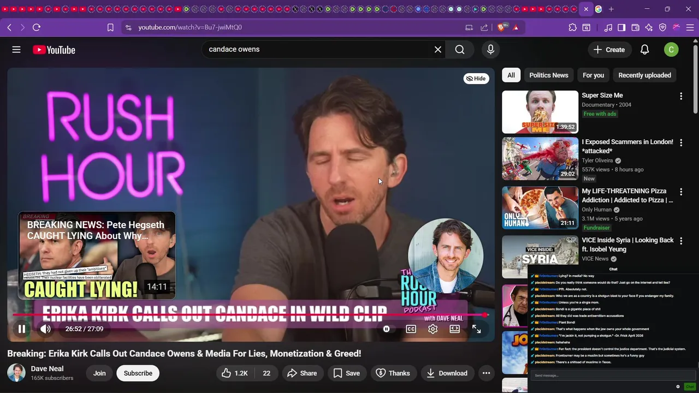
Task: Hide the end screen cards
Action: (476, 79)
